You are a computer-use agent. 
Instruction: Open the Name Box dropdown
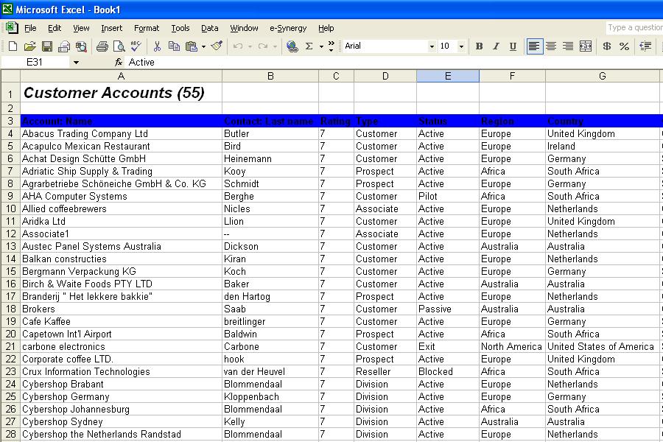(x=76, y=62)
